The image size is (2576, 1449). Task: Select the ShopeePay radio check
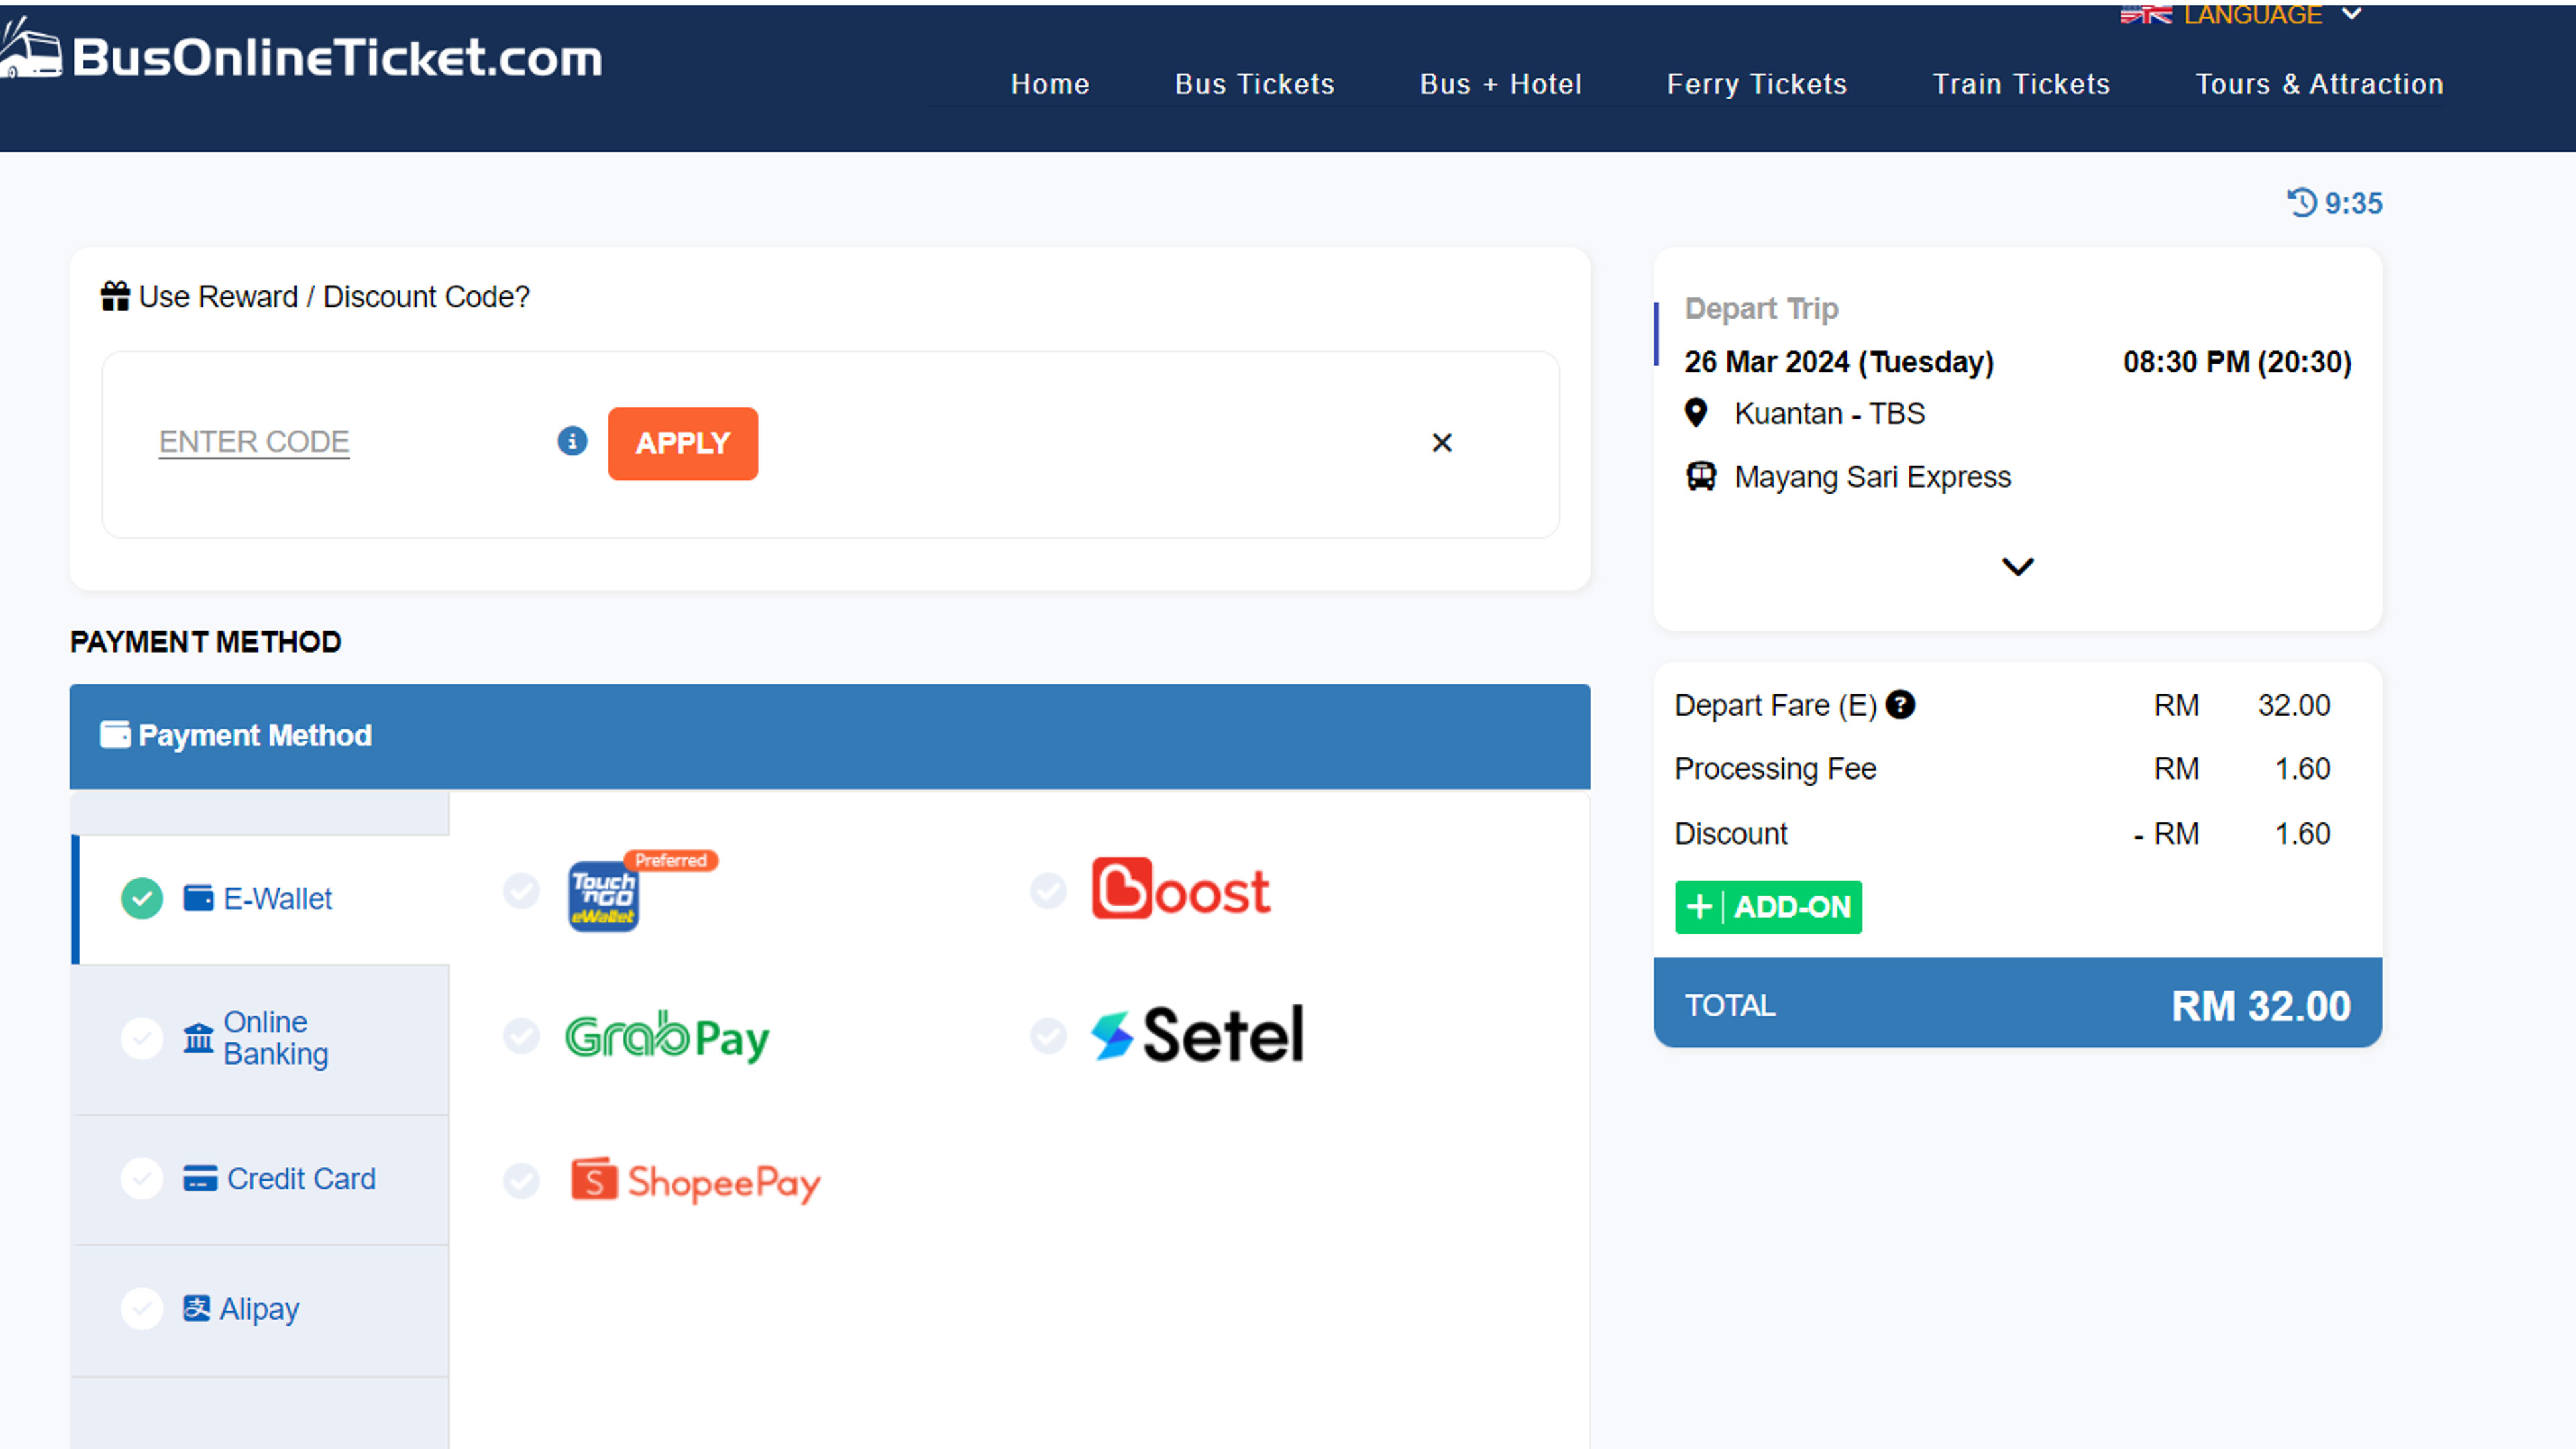[521, 1181]
